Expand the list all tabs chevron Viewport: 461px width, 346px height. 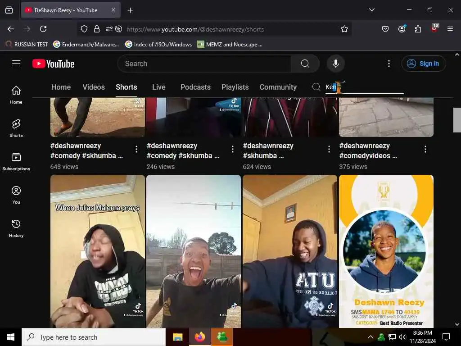click(x=371, y=10)
